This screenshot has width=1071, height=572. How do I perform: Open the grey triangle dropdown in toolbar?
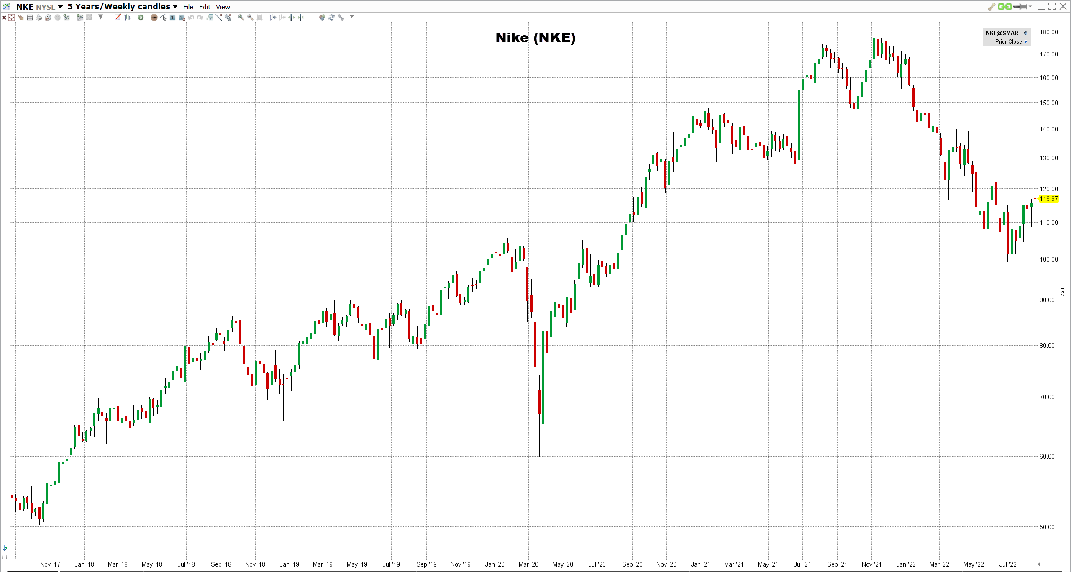click(x=100, y=17)
